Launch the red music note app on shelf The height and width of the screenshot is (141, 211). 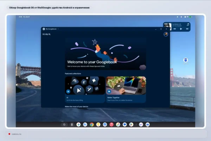pos(111,124)
